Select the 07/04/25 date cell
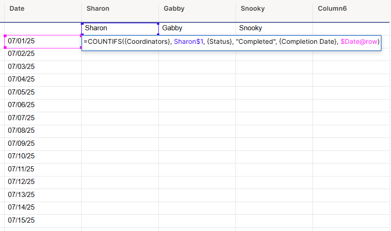Screen dimensions: 391x231 point(43,80)
